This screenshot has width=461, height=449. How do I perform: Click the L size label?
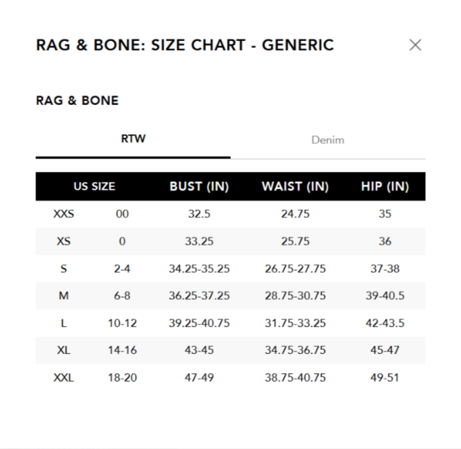[x=64, y=323]
